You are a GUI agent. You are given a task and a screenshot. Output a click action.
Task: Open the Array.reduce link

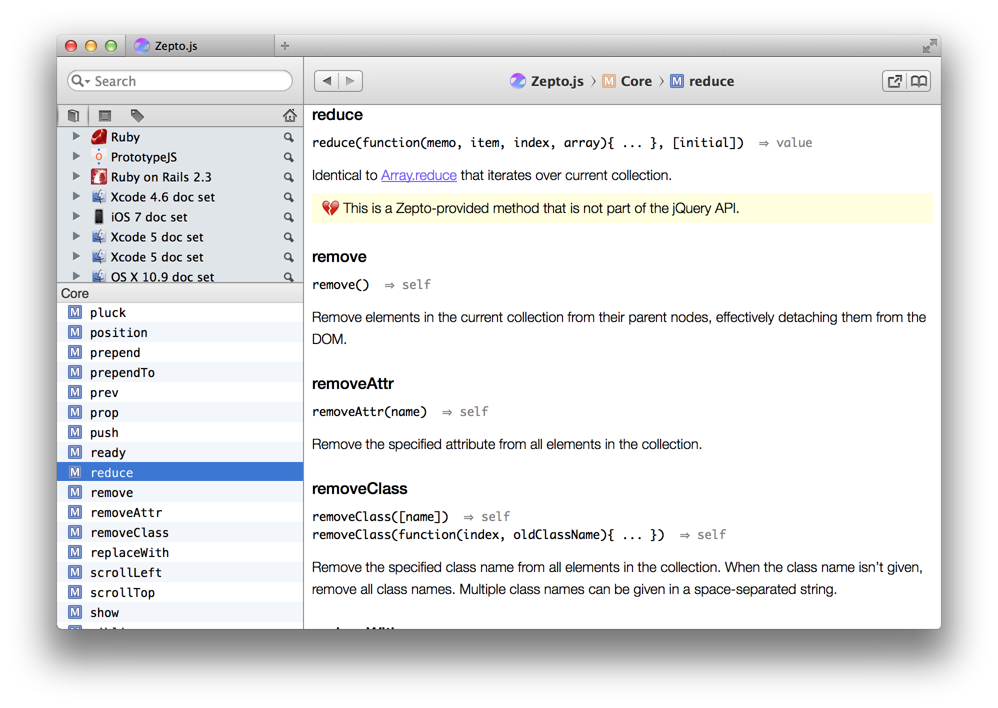(419, 175)
